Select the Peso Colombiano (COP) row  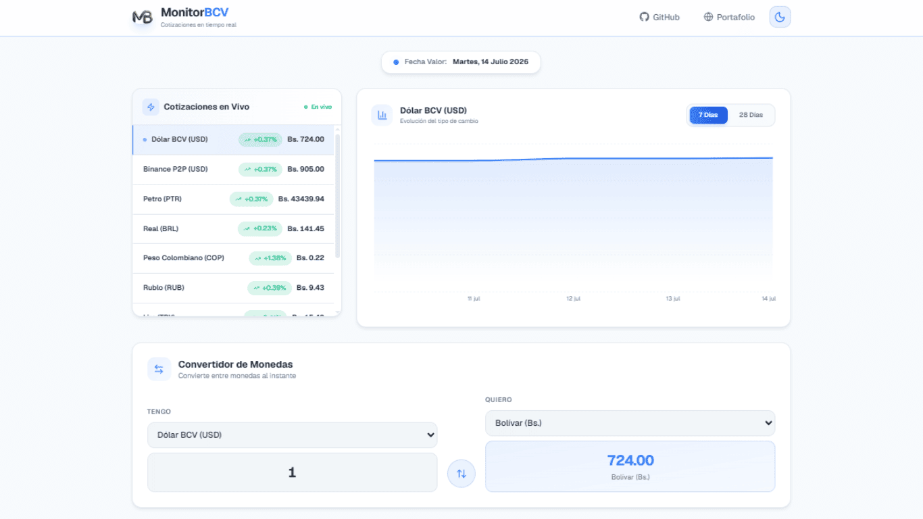pyautogui.click(x=234, y=258)
